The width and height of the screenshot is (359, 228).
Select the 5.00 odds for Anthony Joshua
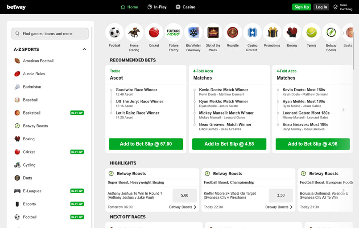(185, 195)
